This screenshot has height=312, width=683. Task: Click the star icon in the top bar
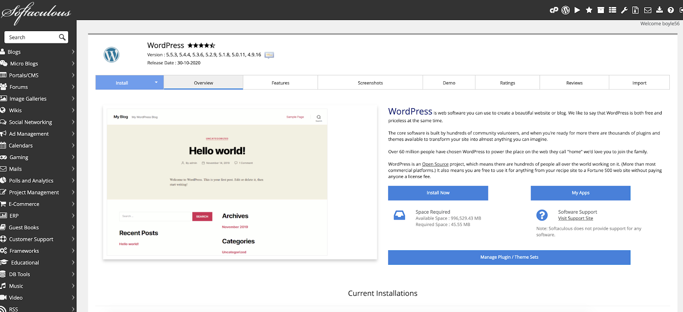coord(589,10)
